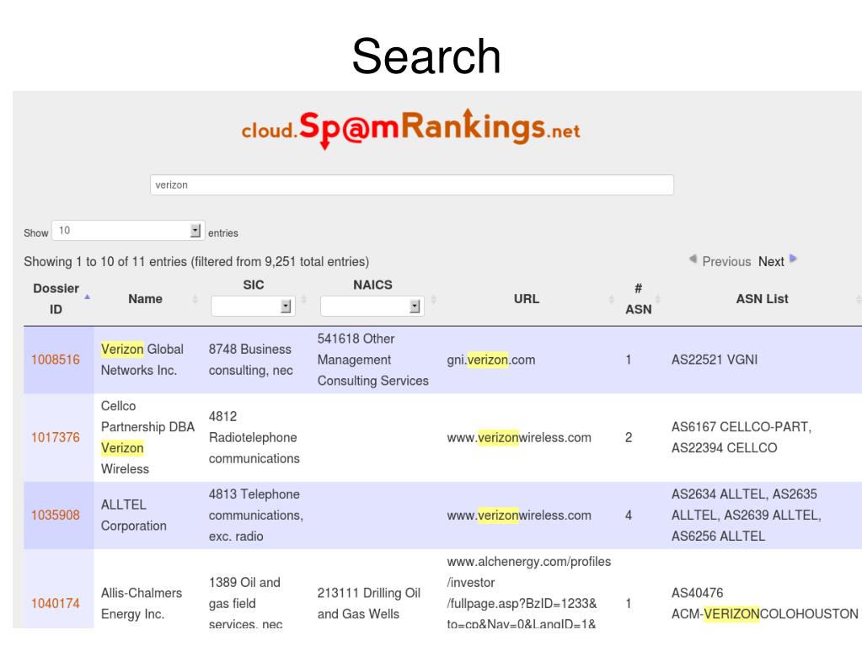Click the # ASN column sort arrows
The image size is (862, 646).
657,299
